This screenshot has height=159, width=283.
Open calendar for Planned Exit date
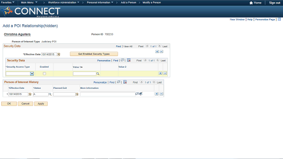[x=77, y=94]
